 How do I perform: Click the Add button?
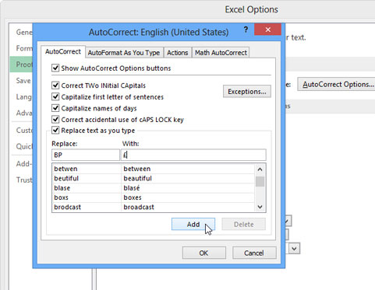click(193, 224)
